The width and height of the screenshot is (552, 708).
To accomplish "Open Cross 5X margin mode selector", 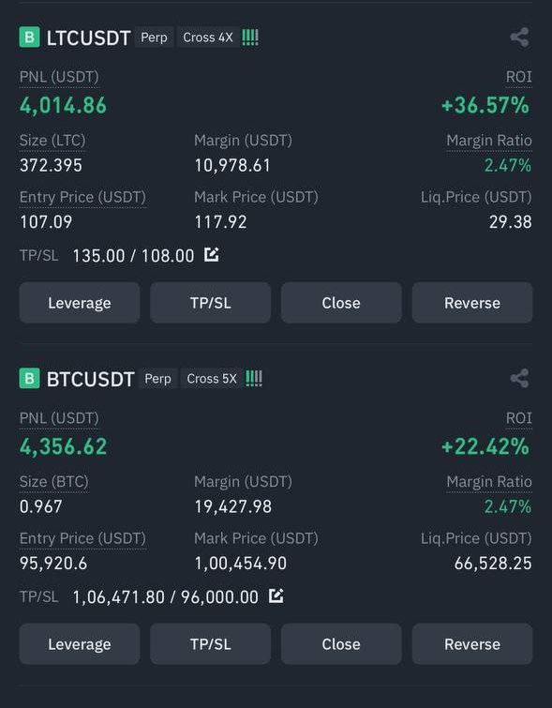I will tap(211, 379).
